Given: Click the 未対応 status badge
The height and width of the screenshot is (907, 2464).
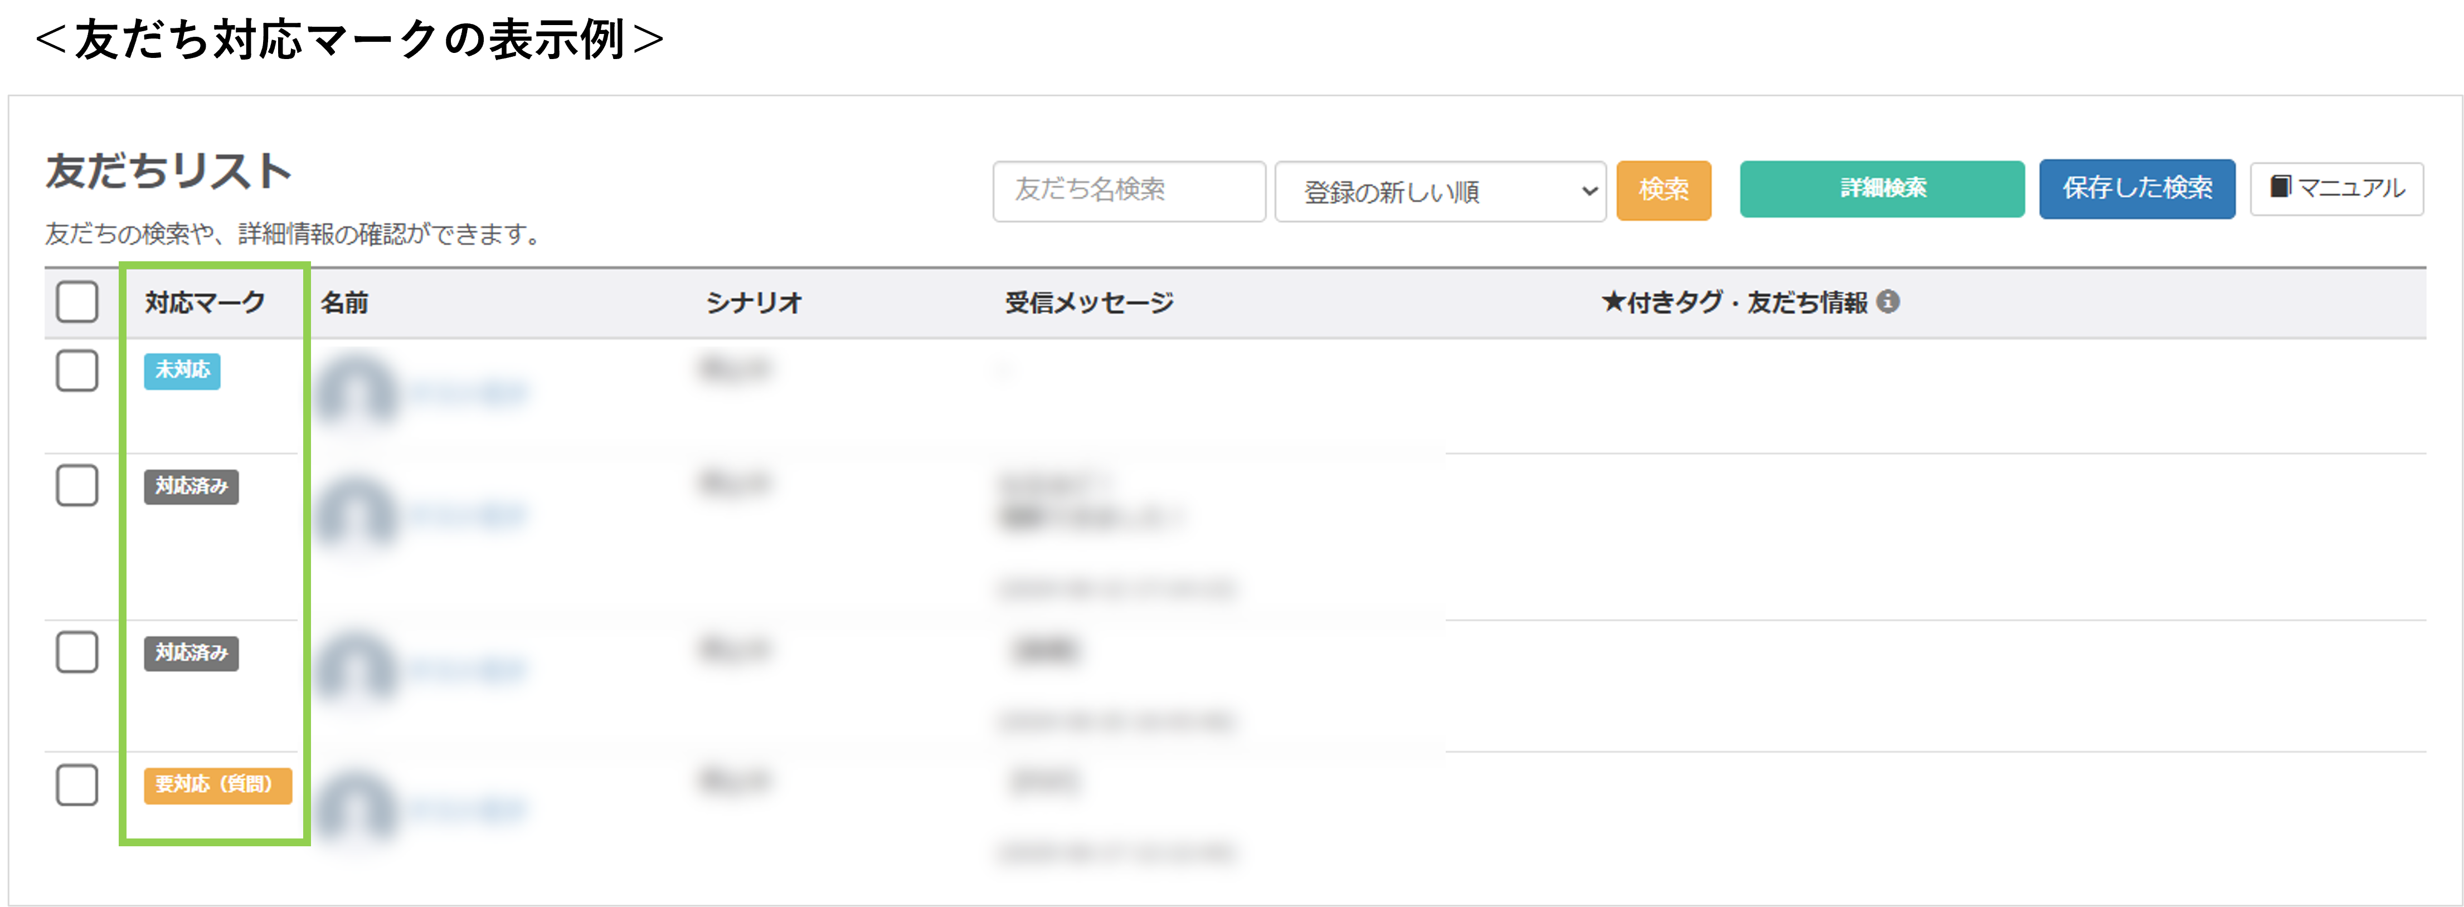Looking at the screenshot, I should pyautogui.click(x=182, y=372).
